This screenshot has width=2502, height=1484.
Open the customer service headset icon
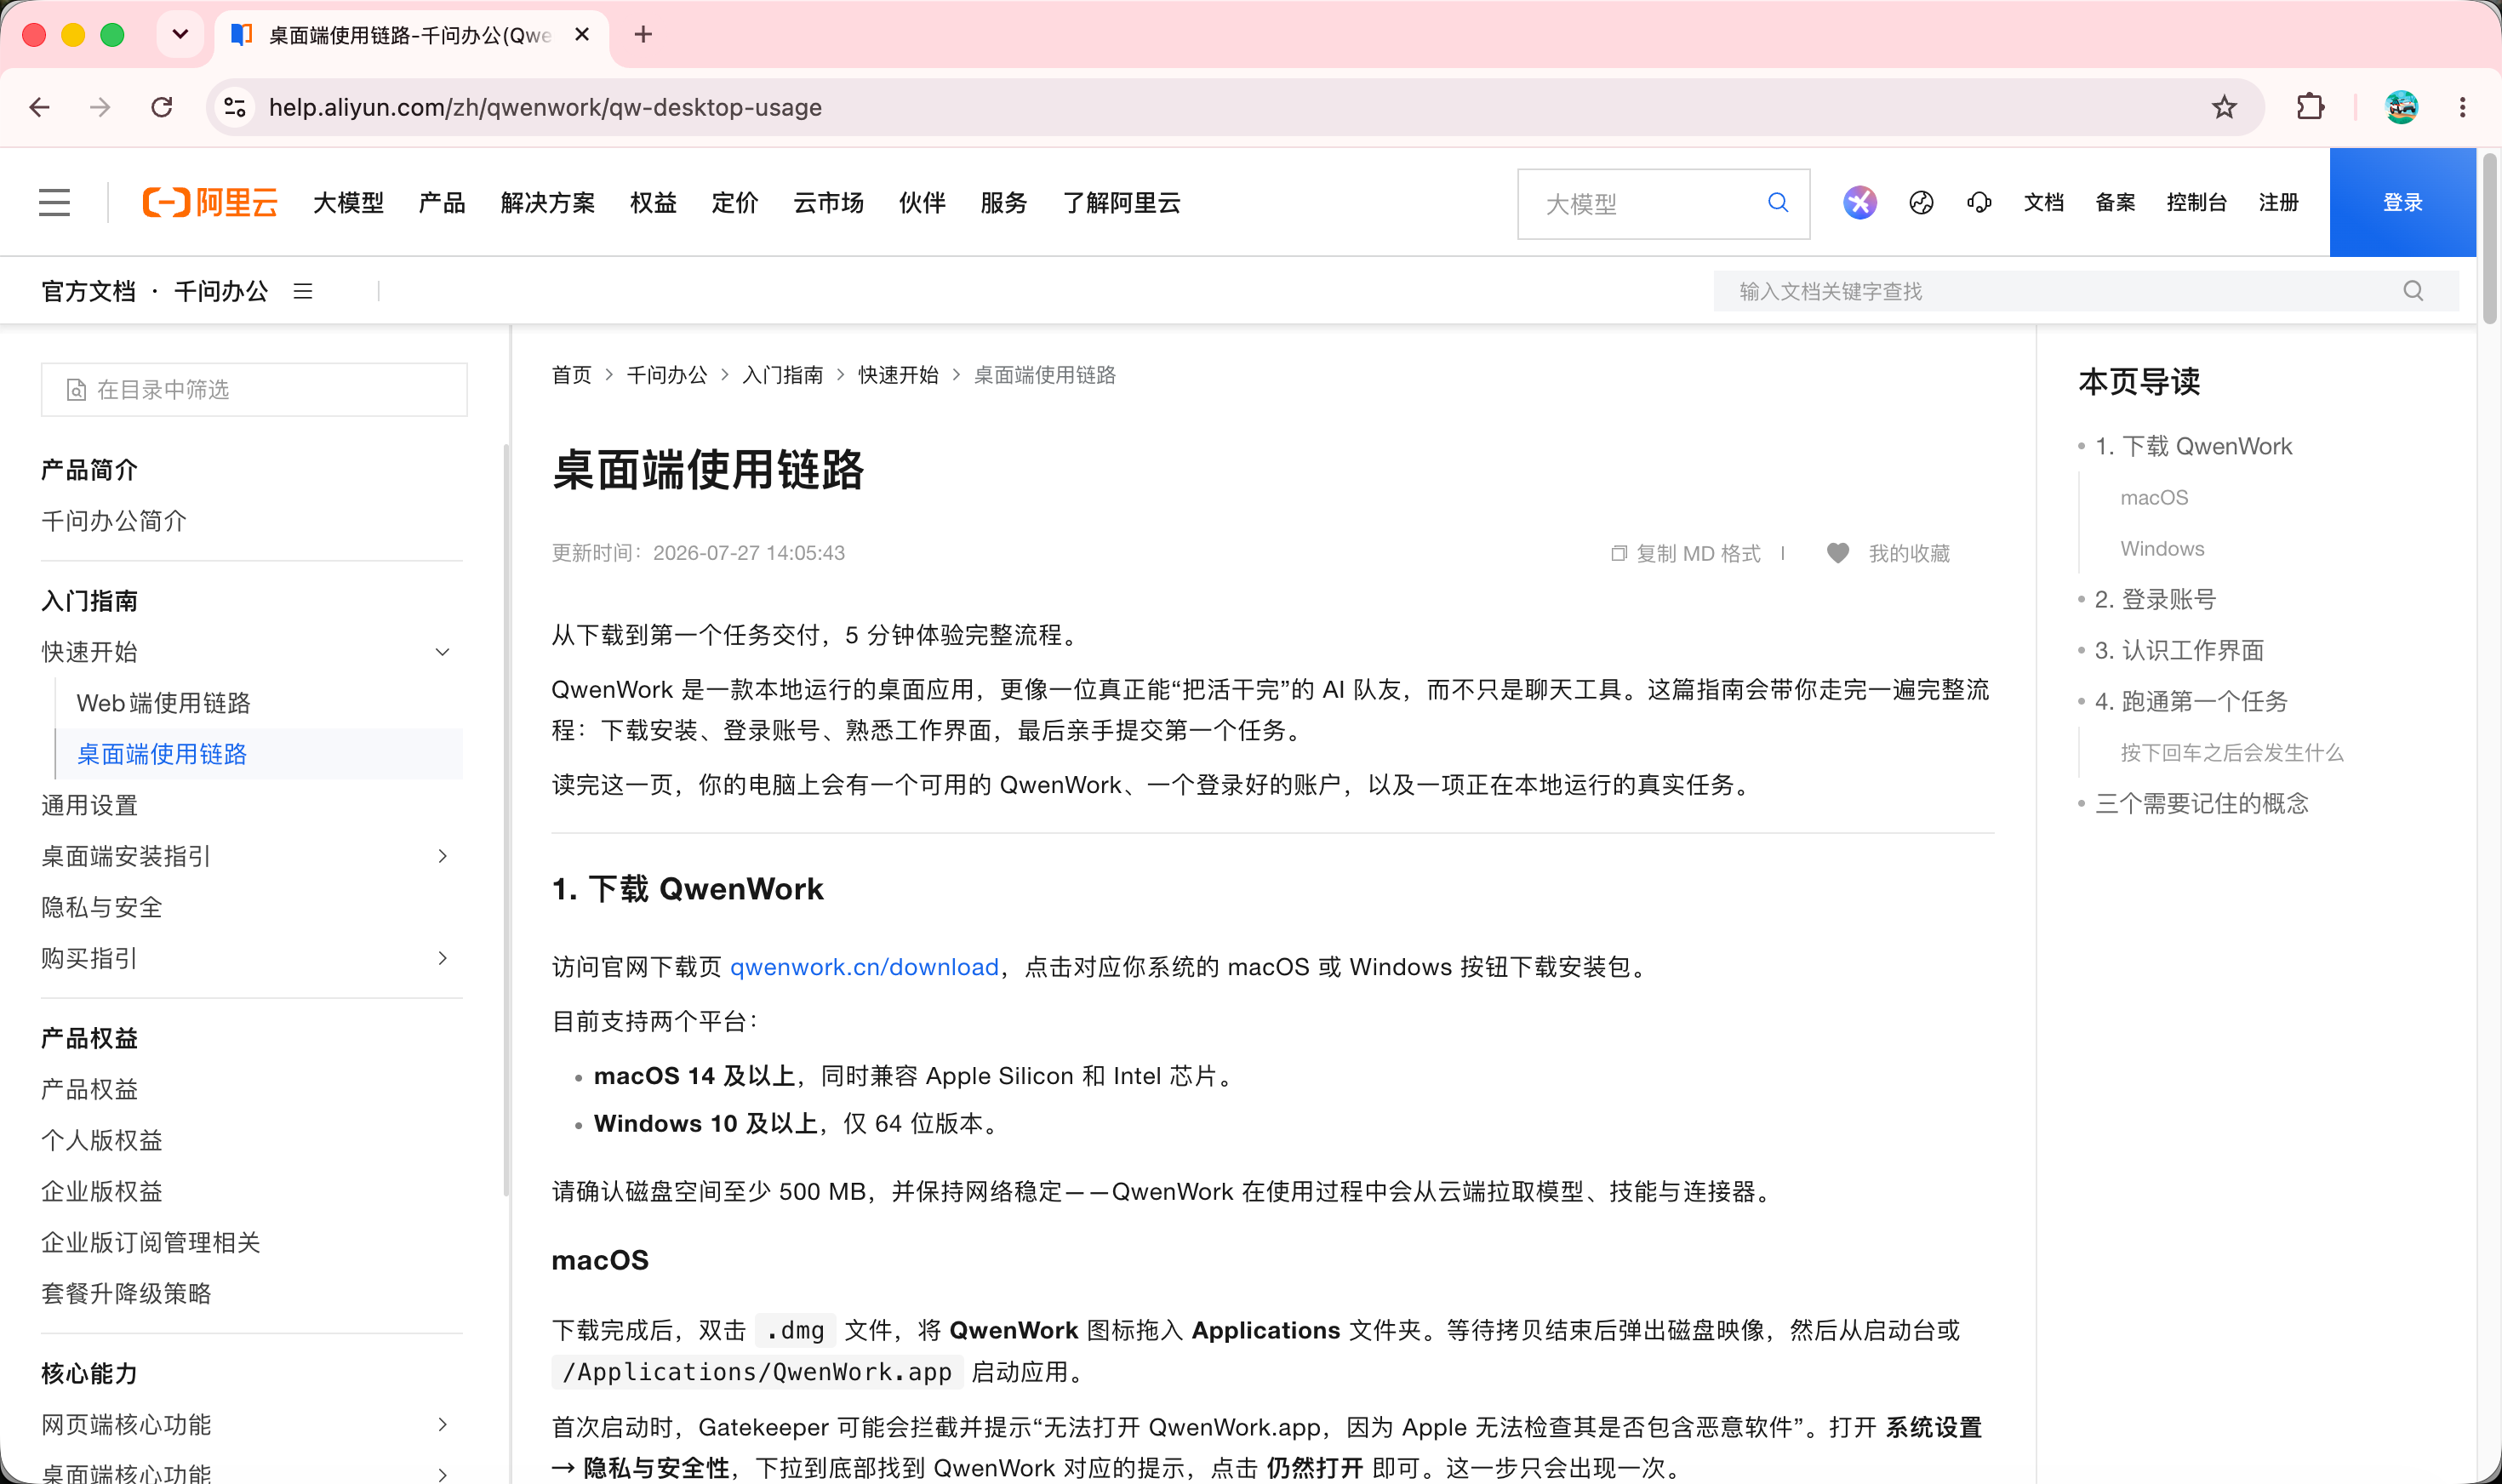[1979, 203]
